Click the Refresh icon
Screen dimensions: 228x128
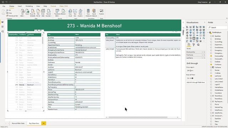pos(63,12)
